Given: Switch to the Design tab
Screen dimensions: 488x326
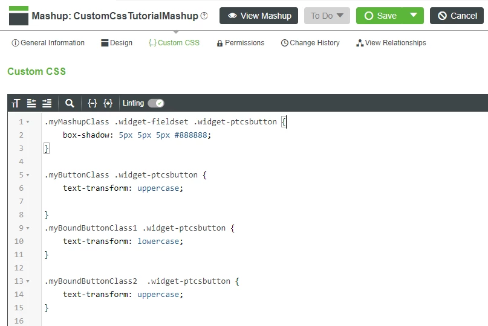Looking at the screenshot, I should coord(117,43).
